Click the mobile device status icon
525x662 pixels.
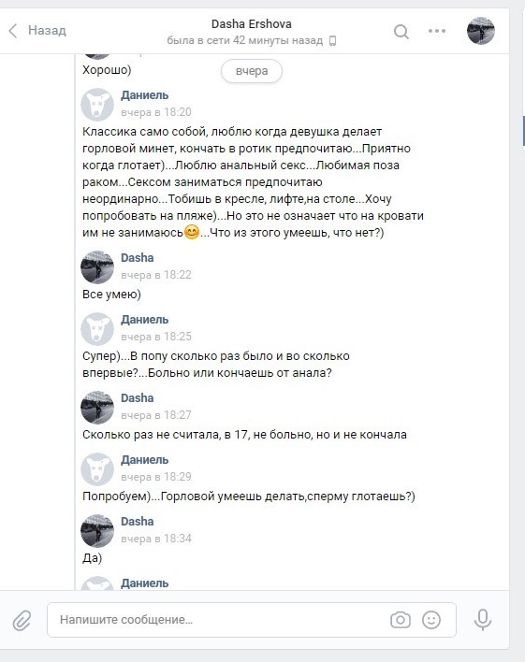(x=332, y=40)
